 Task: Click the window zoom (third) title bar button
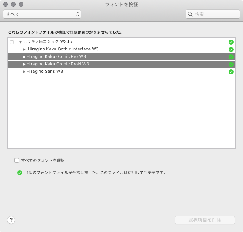click(21, 4)
